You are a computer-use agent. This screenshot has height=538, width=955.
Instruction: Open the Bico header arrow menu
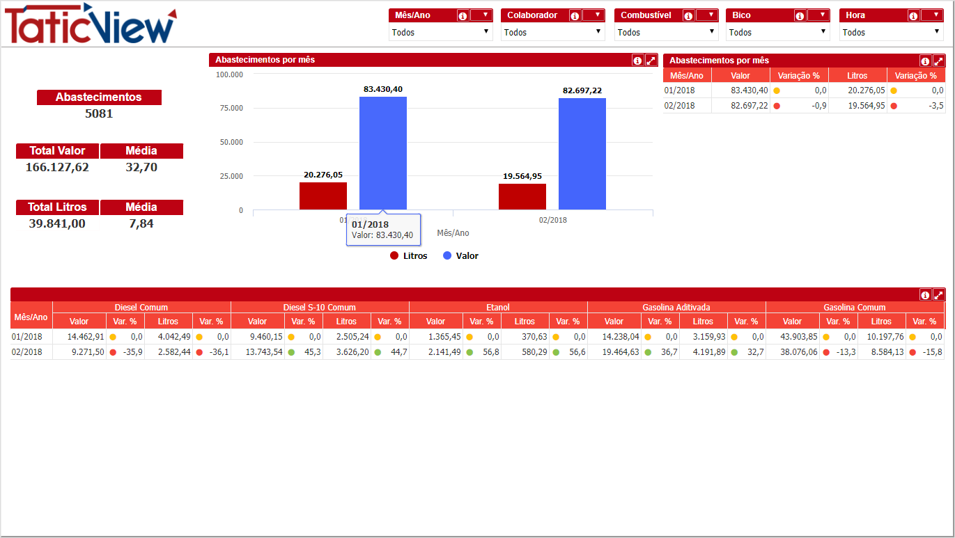tap(821, 15)
